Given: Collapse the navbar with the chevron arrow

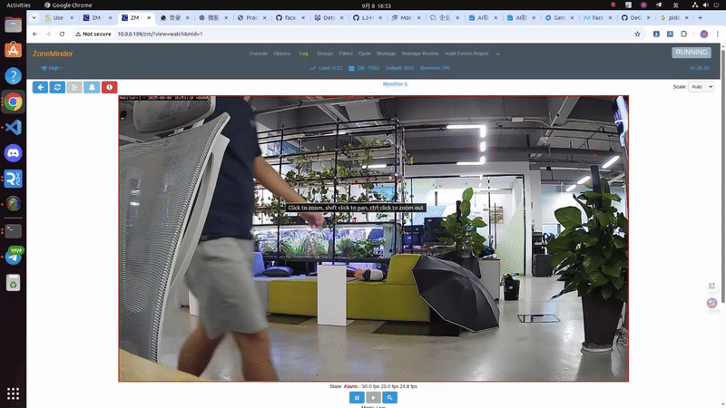Looking at the screenshot, I should coord(497,53).
